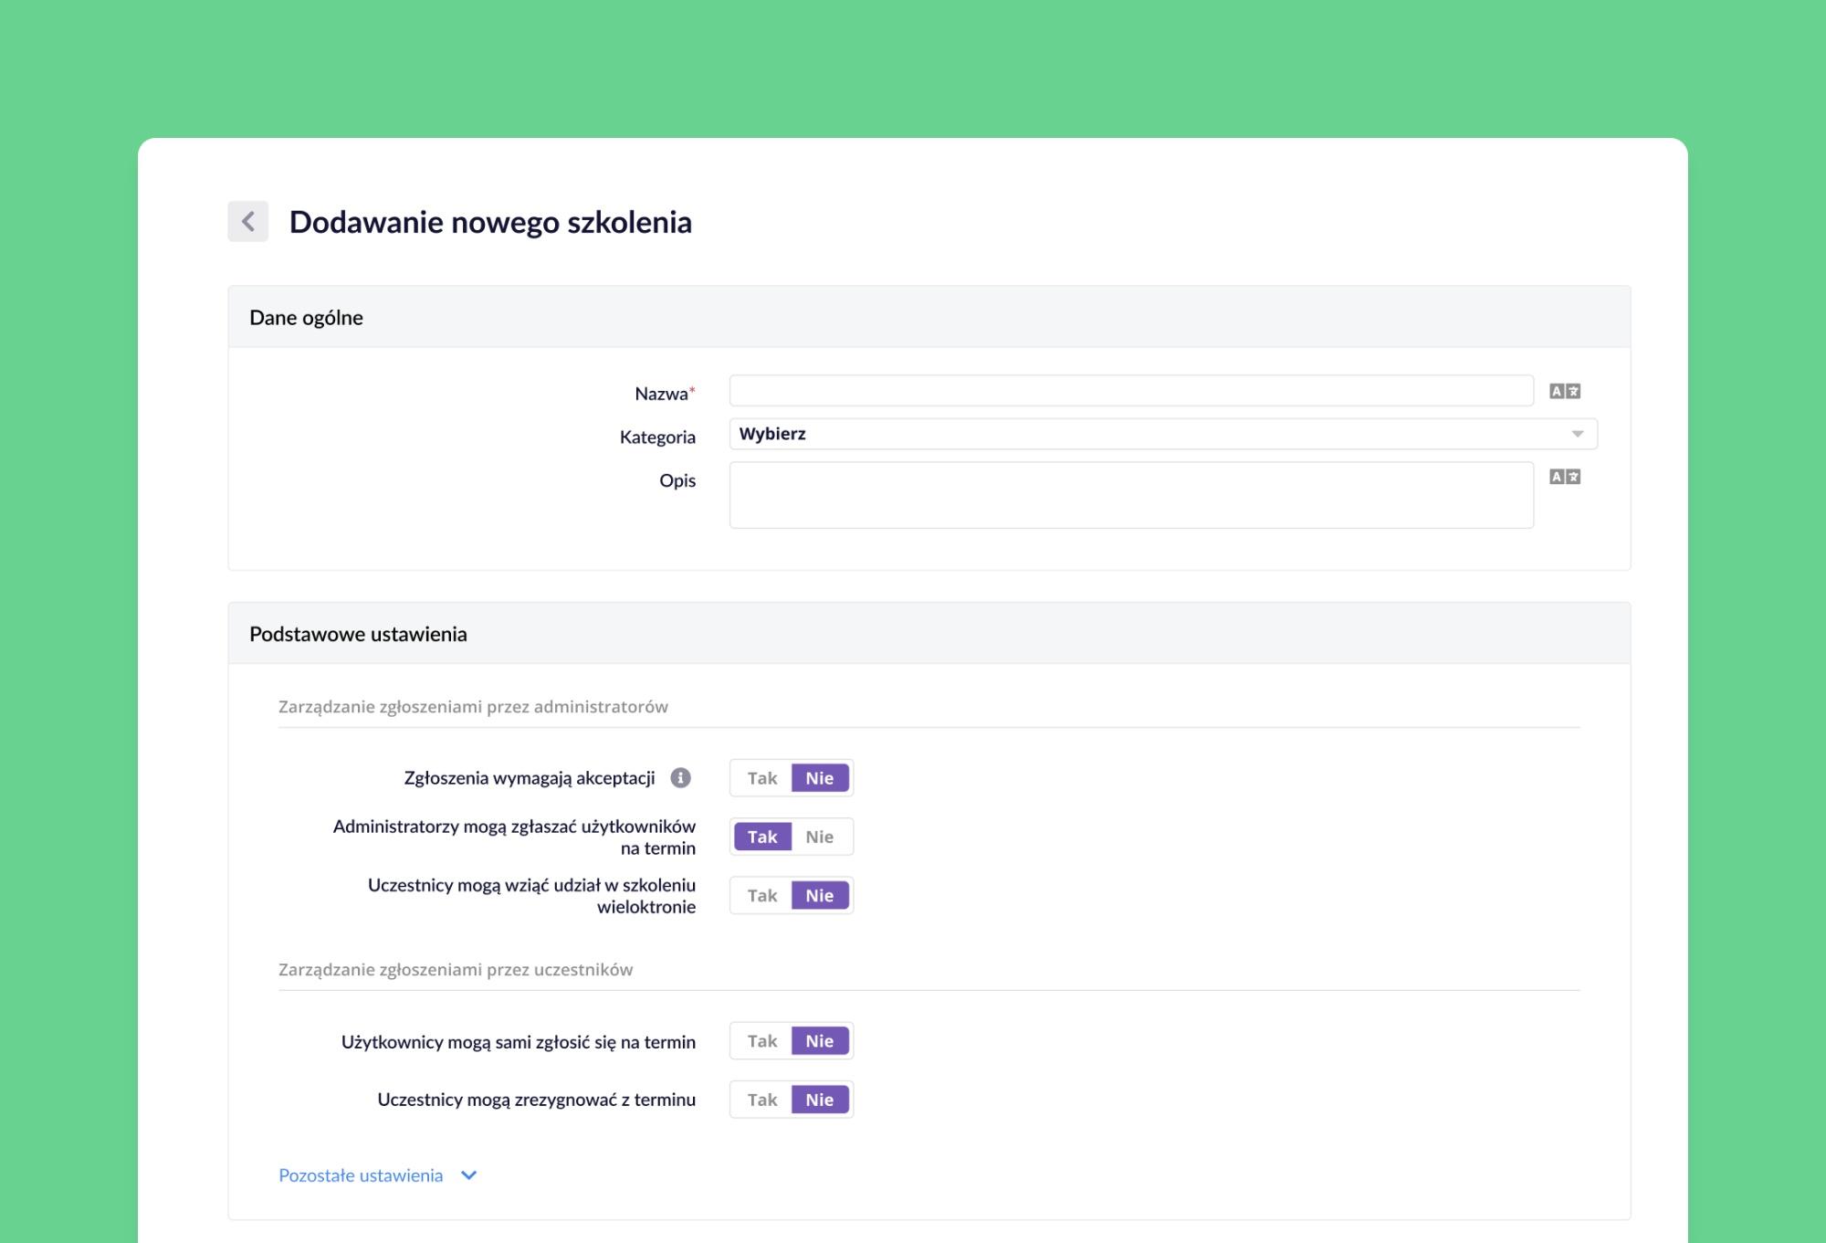Select Tak for Administratorzy mogą zgłaszać użytkowników
This screenshot has height=1243, width=1826.
point(762,837)
